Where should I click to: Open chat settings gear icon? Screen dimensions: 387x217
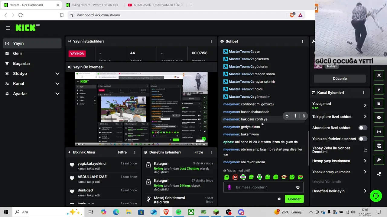279,199
